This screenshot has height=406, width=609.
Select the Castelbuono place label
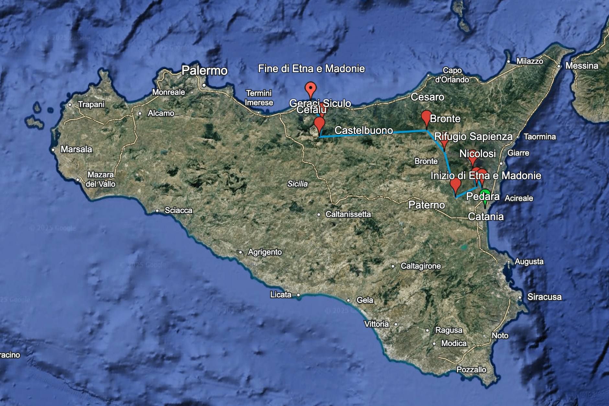tap(363, 130)
